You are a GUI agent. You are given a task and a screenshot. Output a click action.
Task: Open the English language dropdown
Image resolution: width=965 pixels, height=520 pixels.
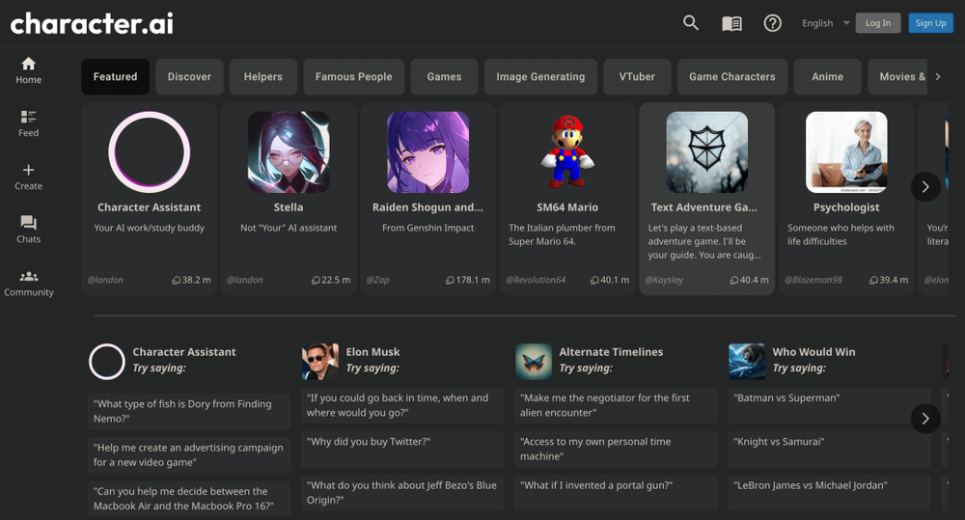pos(825,23)
